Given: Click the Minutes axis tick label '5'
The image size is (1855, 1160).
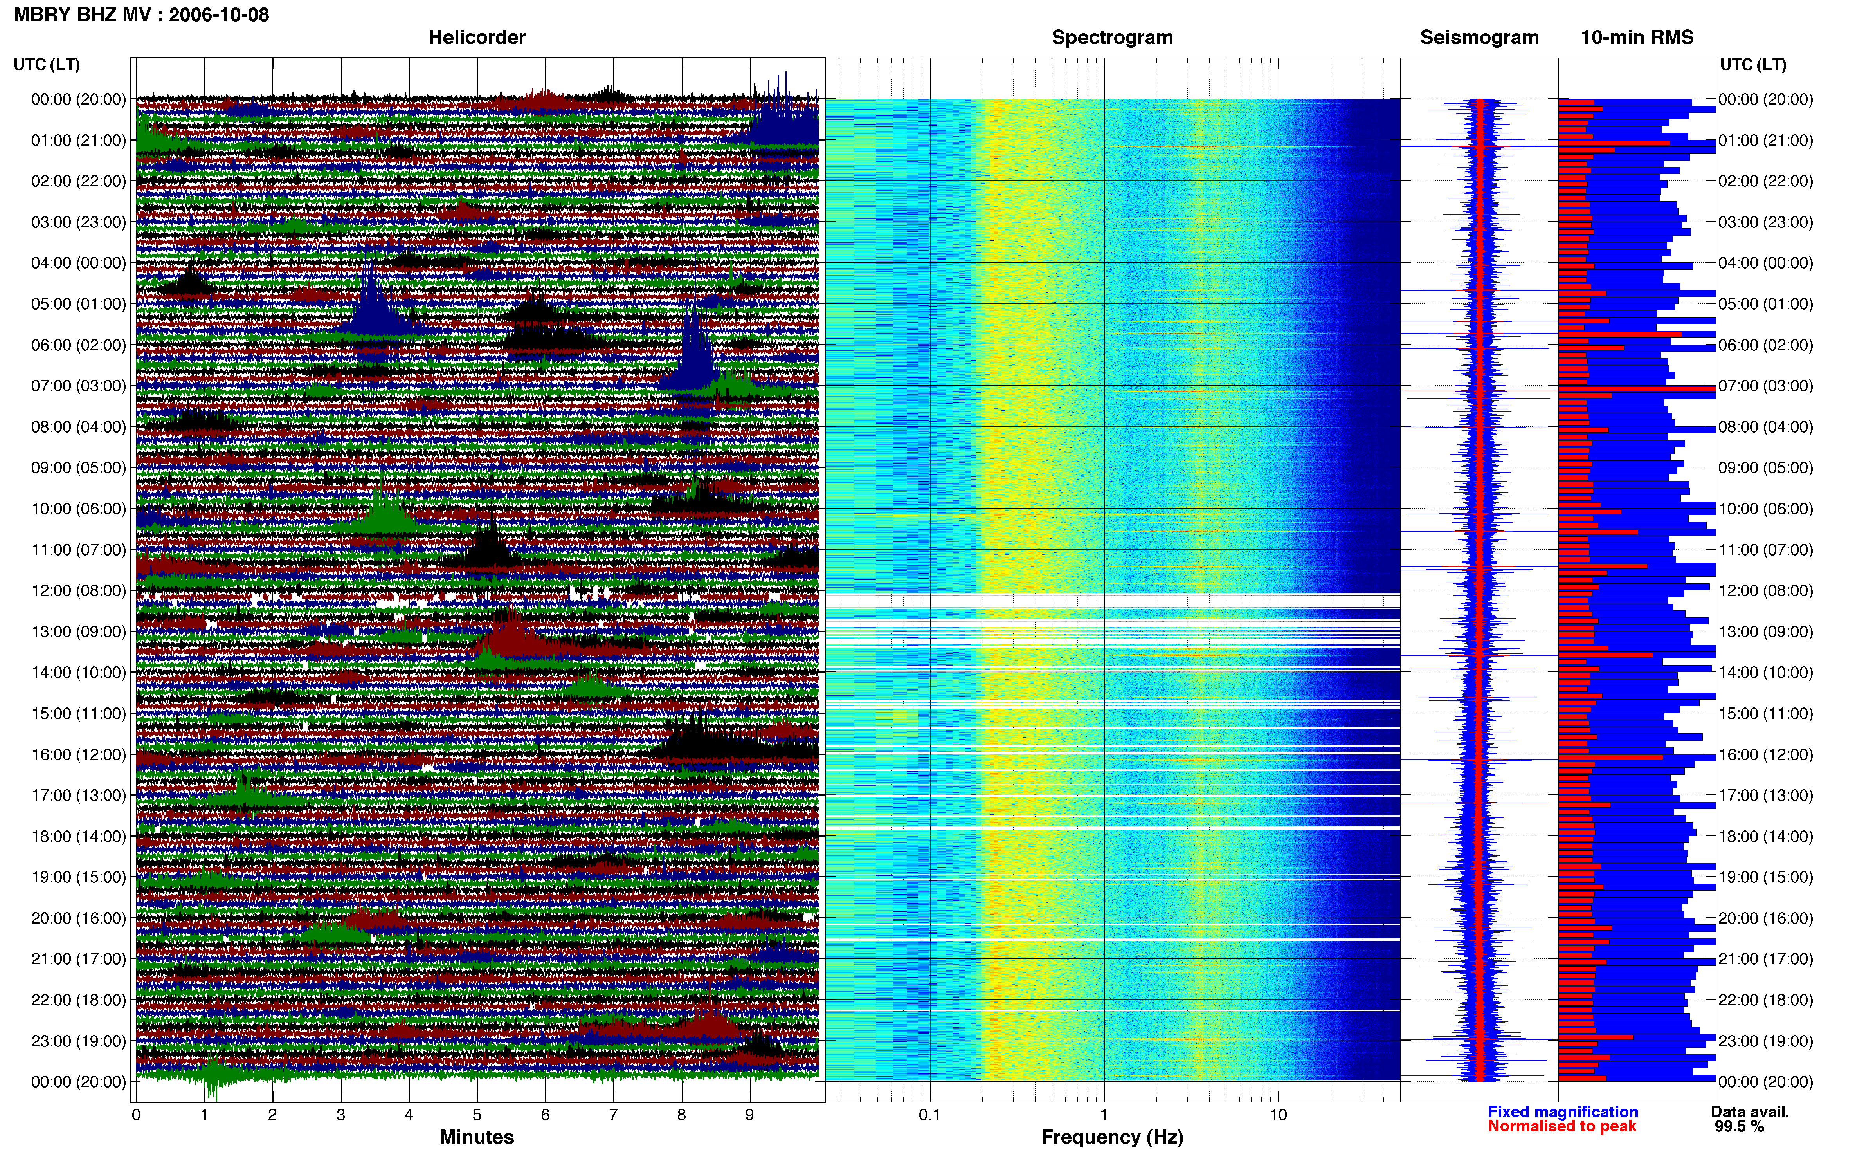Looking at the screenshot, I should pyautogui.click(x=477, y=1115).
